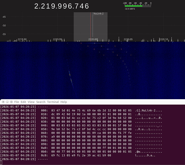185x165 pixels.
Task: Click the 2220.00 frequency axis label
Action: point(93,39)
